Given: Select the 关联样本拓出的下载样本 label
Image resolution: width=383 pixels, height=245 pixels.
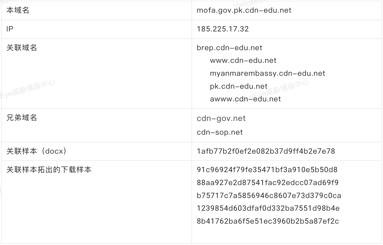Looking at the screenshot, I should click(49, 170).
